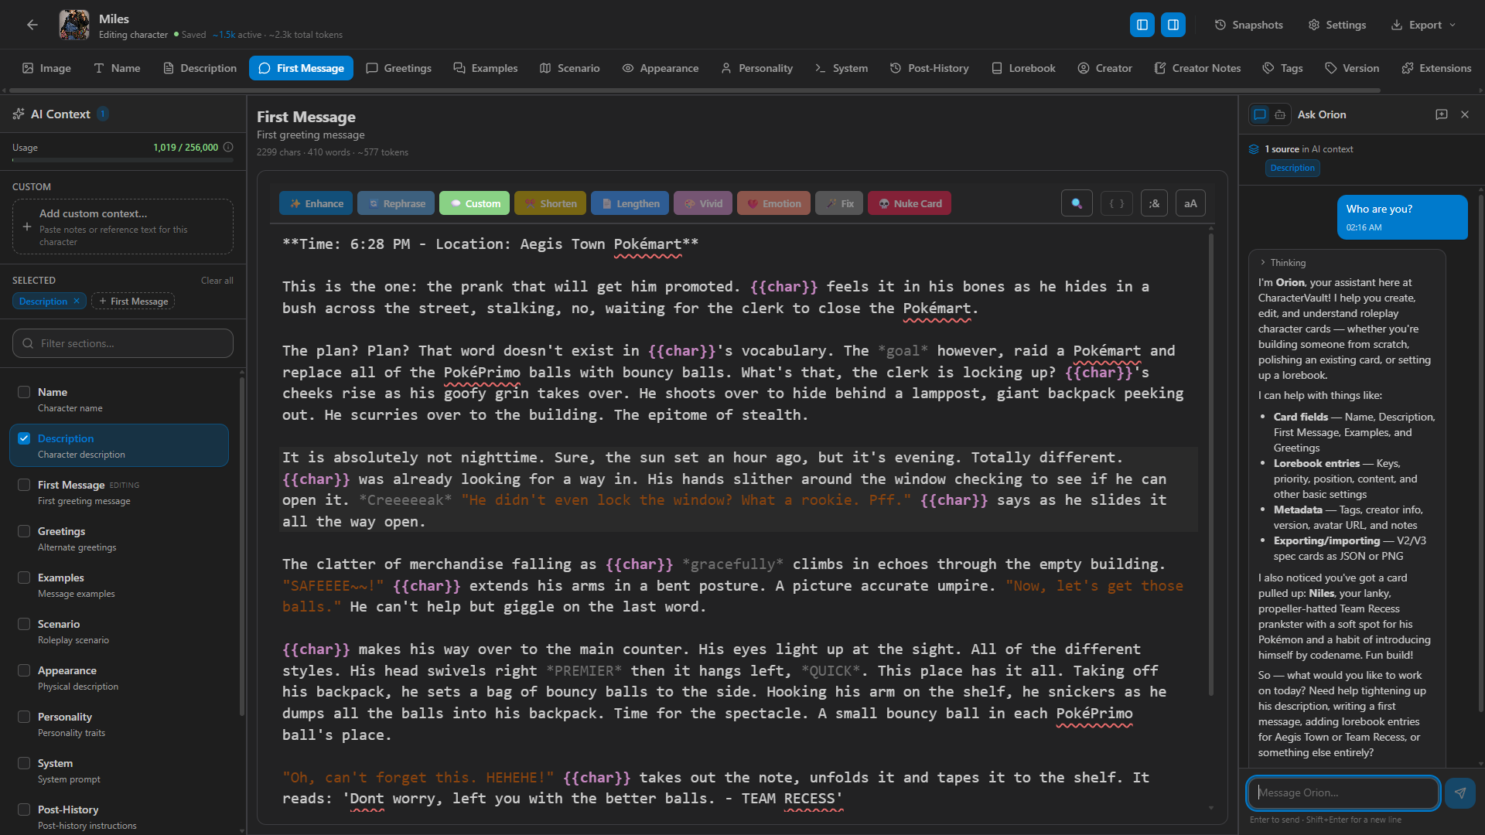Check the Name section checkbox
The width and height of the screenshot is (1485, 835).
pyautogui.click(x=24, y=392)
